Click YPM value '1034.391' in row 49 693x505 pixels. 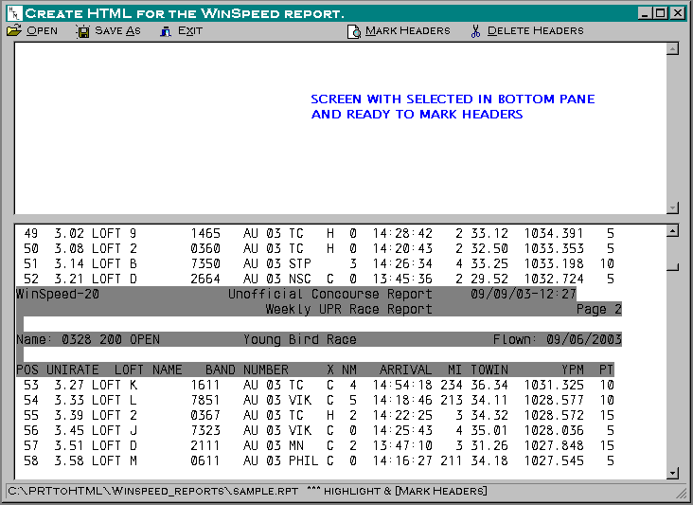(x=554, y=233)
